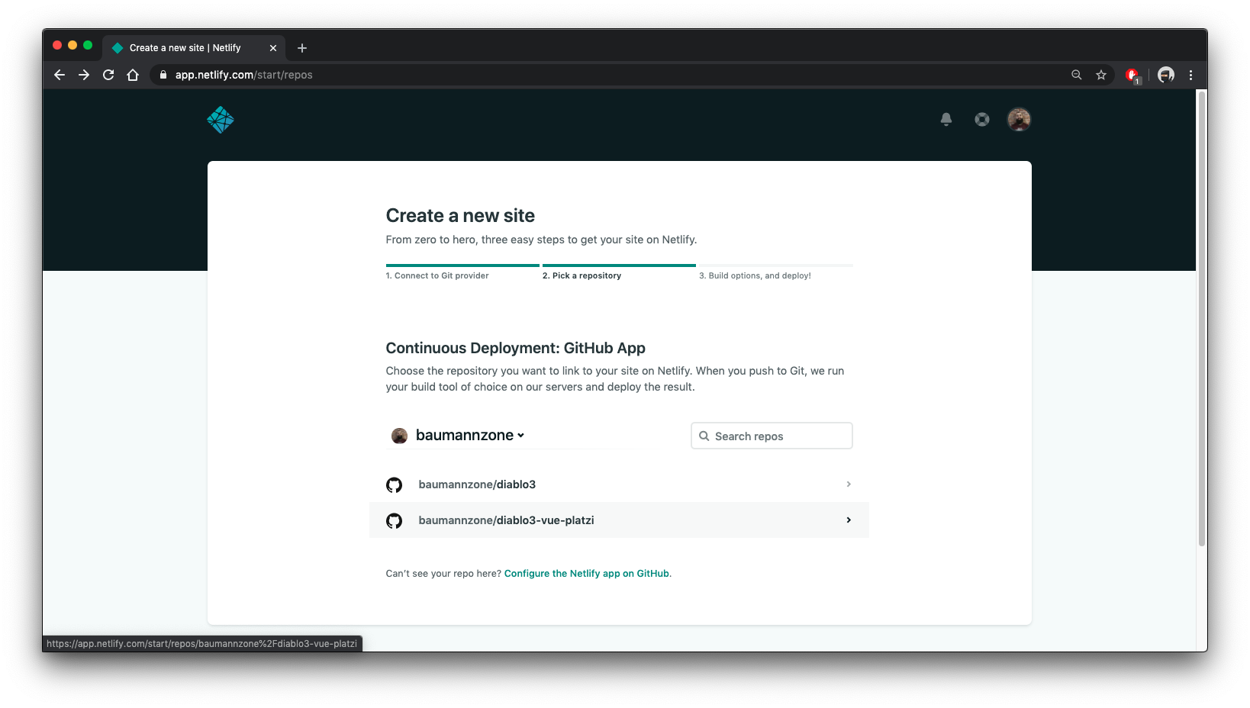1250x708 pixels.
Task: Go forward with the browser forward arrow
Action: click(84, 75)
